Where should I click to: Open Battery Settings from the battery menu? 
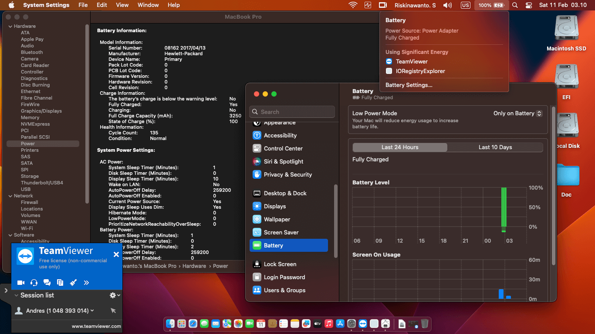[409, 85]
